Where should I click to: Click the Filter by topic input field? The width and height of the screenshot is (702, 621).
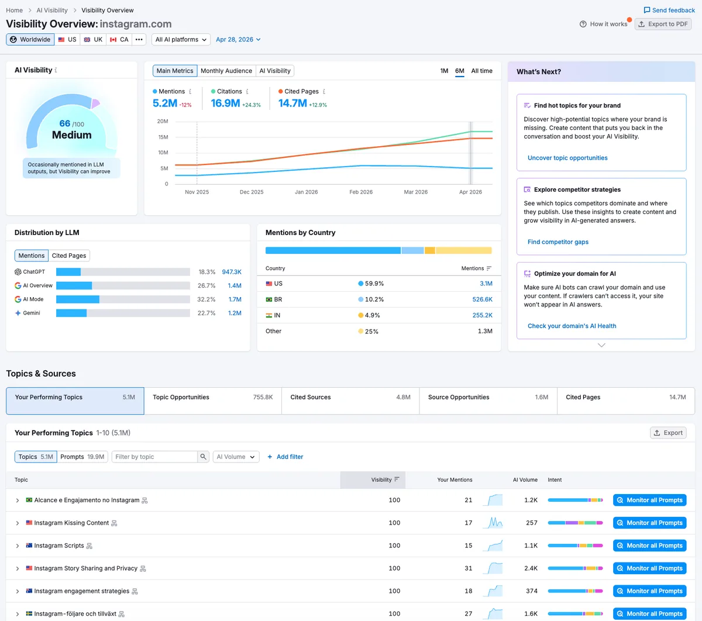pyautogui.click(x=154, y=457)
